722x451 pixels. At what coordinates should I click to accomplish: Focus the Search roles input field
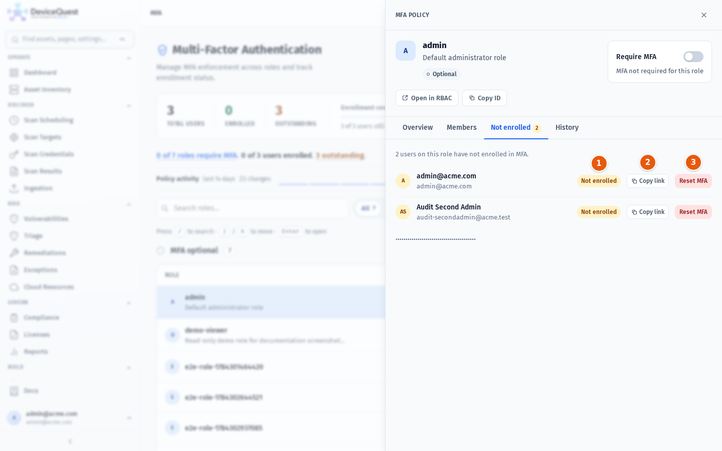click(253, 208)
